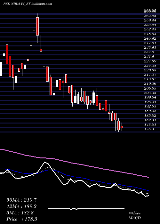Click the pink 50MA line
This screenshot has height=224, width=160.
coord(74,163)
